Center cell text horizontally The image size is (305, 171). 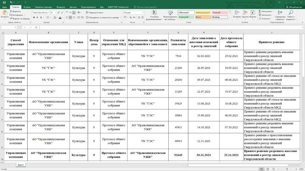70,18
